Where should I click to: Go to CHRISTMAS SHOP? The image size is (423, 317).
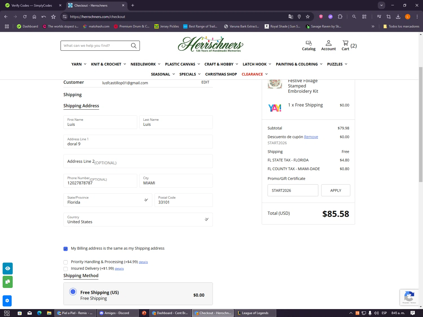[221, 74]
